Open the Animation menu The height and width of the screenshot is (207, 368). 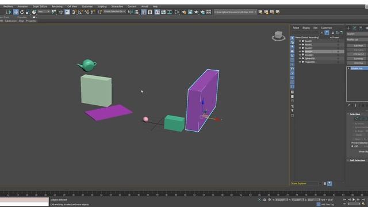click(23, 6)
